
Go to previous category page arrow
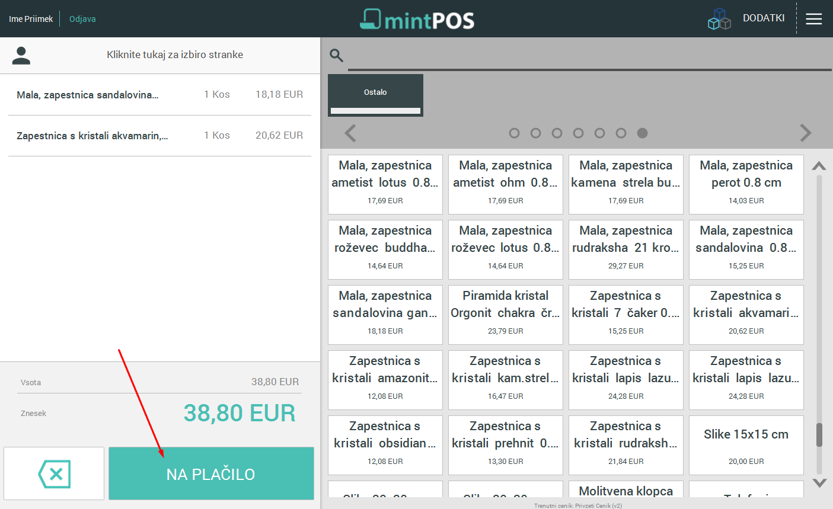coord(350,133)
